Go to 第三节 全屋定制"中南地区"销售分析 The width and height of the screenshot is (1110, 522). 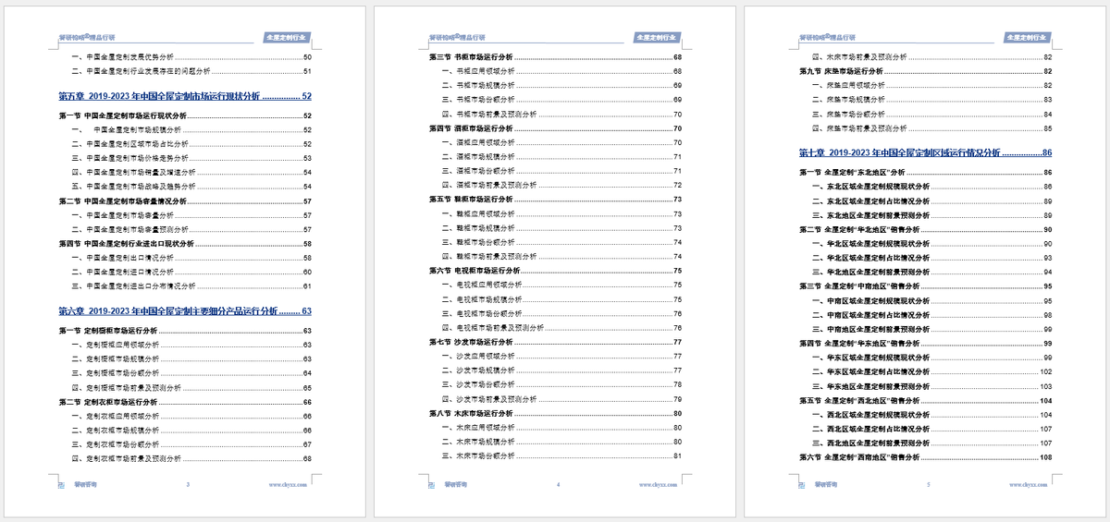[x=925, y=286]
